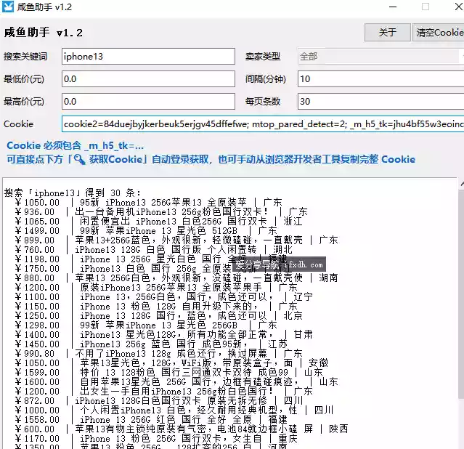Click the 最低价(元) input field
Screen dimensions: 464x449
[x=148, y=78]
